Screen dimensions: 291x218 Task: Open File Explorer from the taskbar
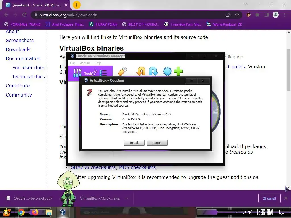click(x=49, y=212)
